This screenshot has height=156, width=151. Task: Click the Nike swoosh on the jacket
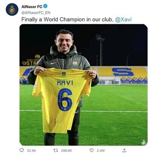point(54,63)
